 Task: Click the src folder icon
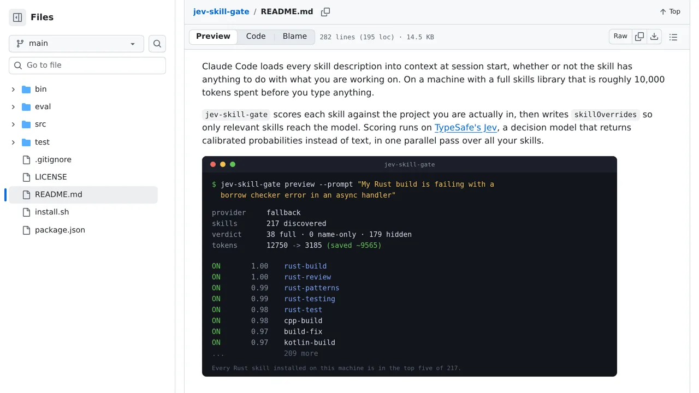coord(26,124)
